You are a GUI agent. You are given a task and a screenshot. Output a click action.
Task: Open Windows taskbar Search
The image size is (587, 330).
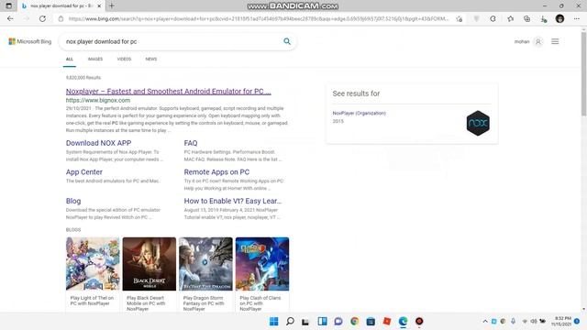tap(290, 322)
